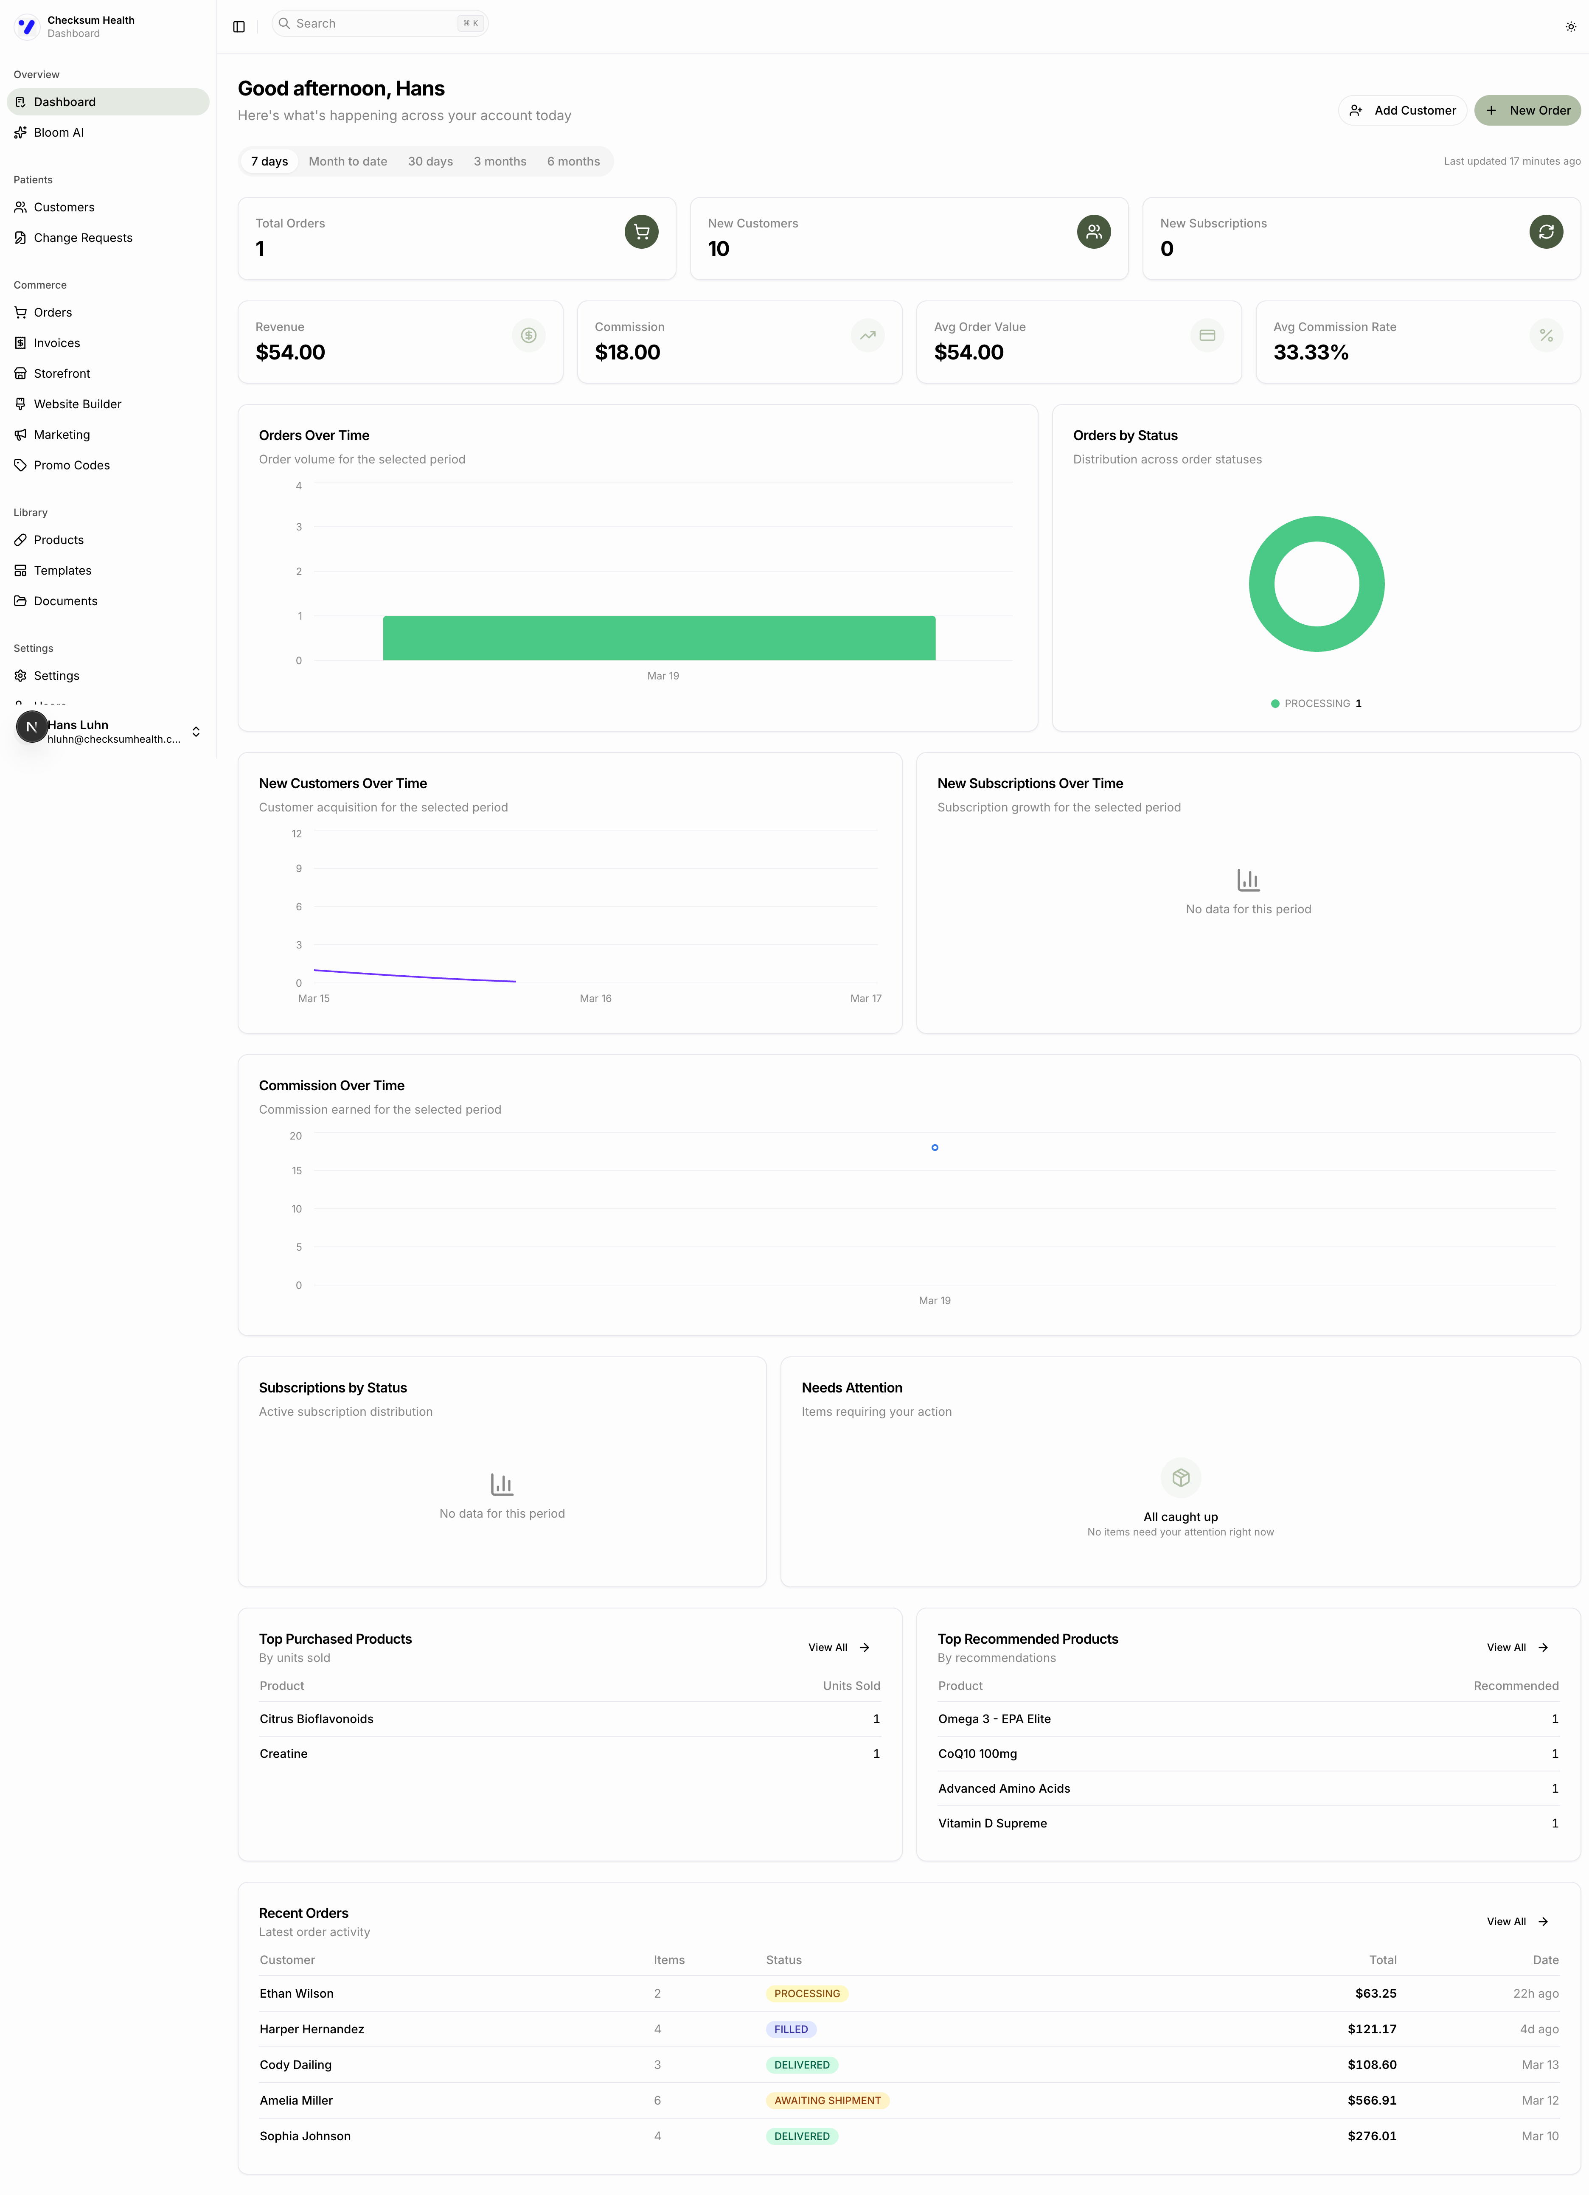Image resolution: width=1589 pixels, height=2195 pixels.
Task: Click the AWAITING SHIPMENT status badge
Action: [x=828, y=2100]
